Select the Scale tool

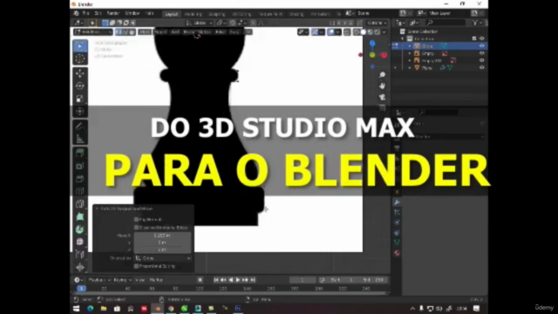coord(80,99)
